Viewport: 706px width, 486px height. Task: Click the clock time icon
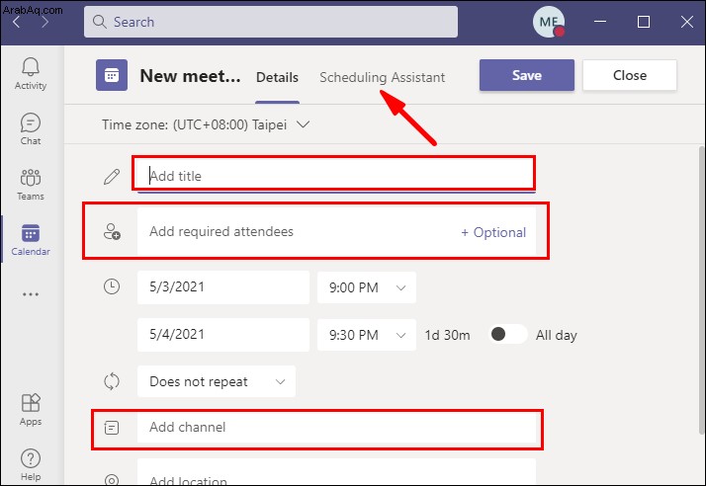[111, 286]
